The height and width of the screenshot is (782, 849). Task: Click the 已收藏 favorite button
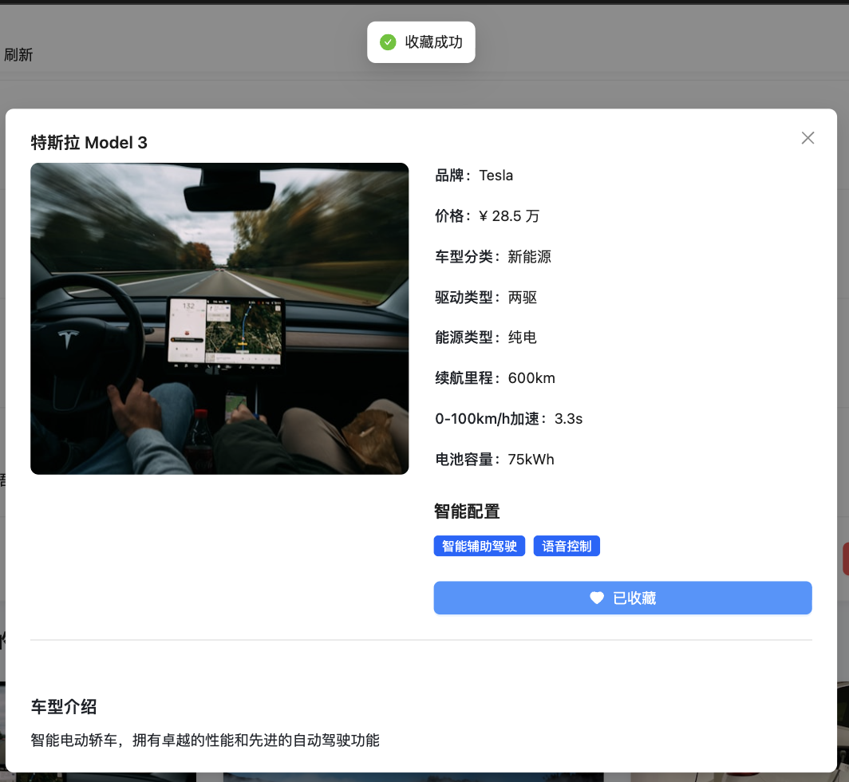[x=622, y=598]
